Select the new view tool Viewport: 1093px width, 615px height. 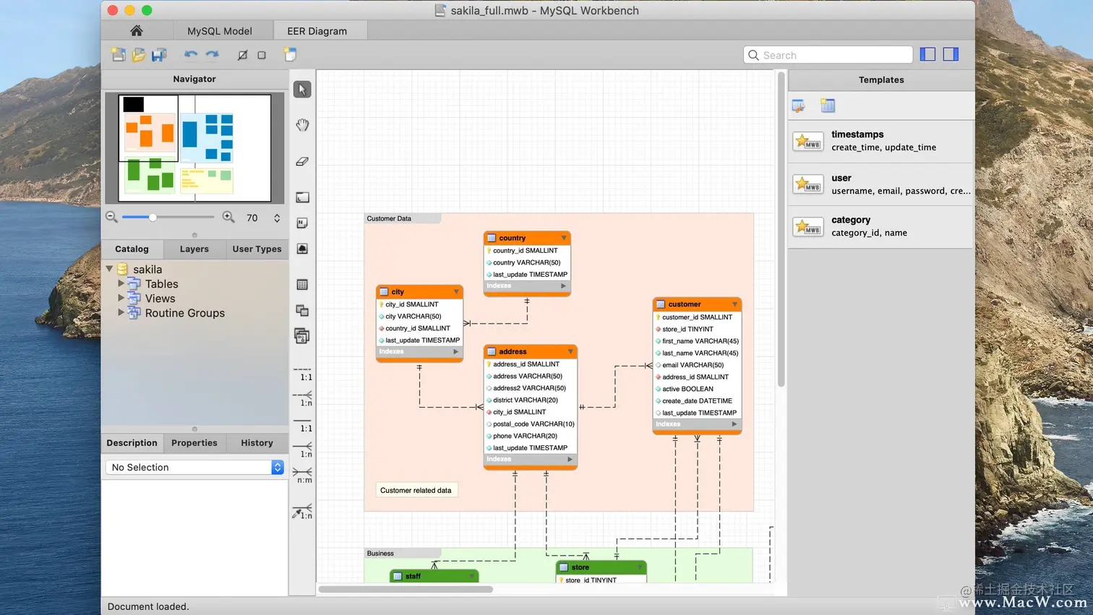302,311
